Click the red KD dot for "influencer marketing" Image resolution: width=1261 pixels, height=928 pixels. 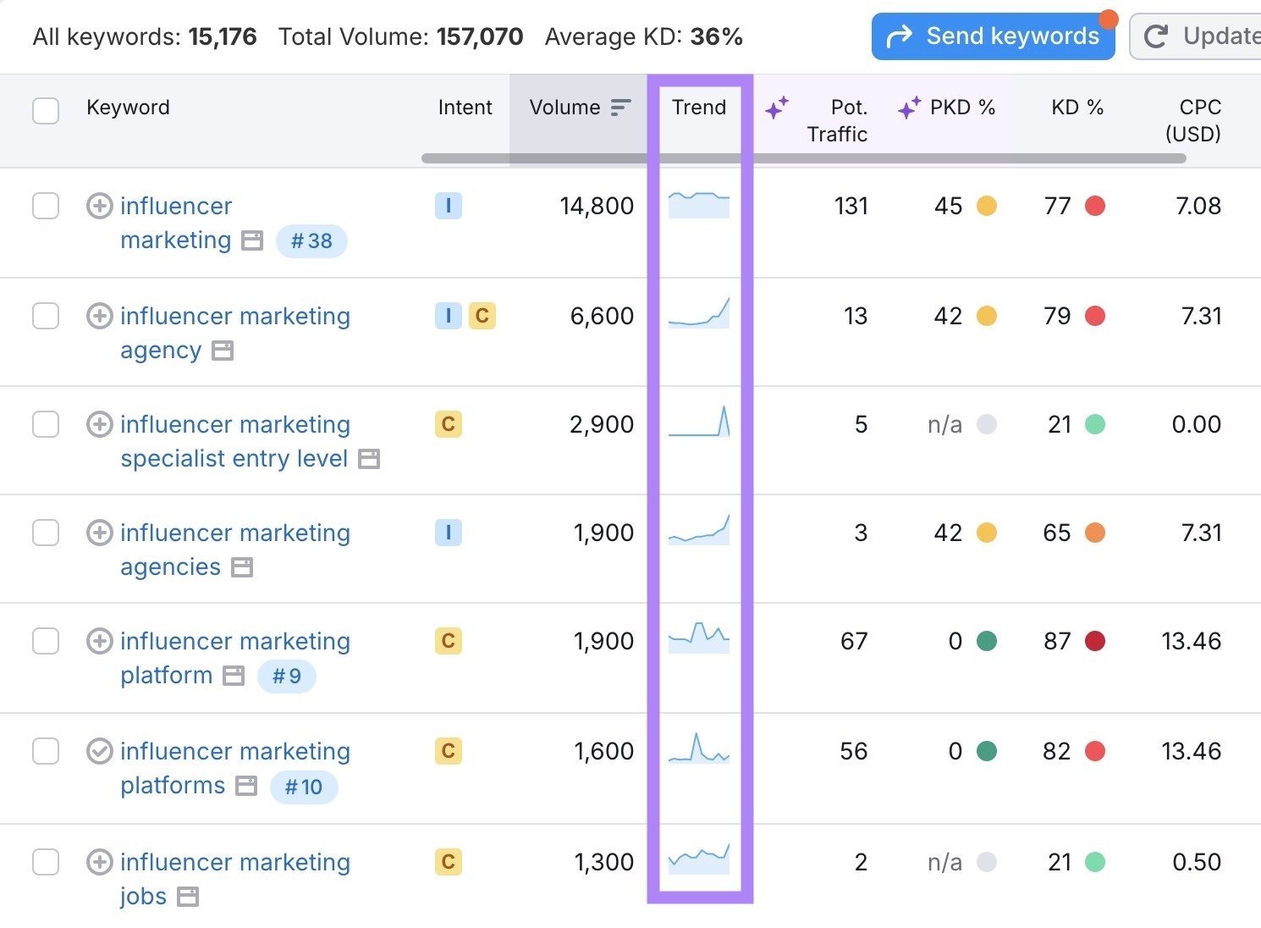pyautogui.click(x=1096, y=206)
